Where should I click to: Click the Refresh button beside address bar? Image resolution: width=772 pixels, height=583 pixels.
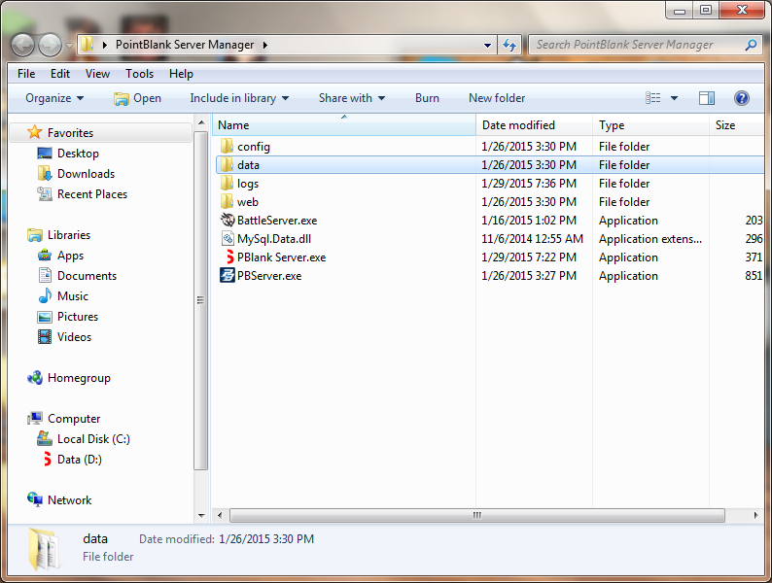point(509,46)
